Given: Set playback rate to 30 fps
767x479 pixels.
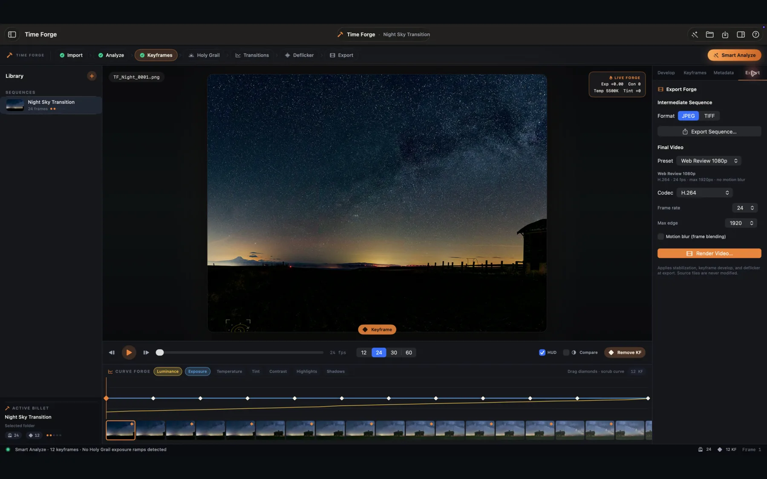Looking at the screenshot, I should pyautogui.click(x=394, y=353).
